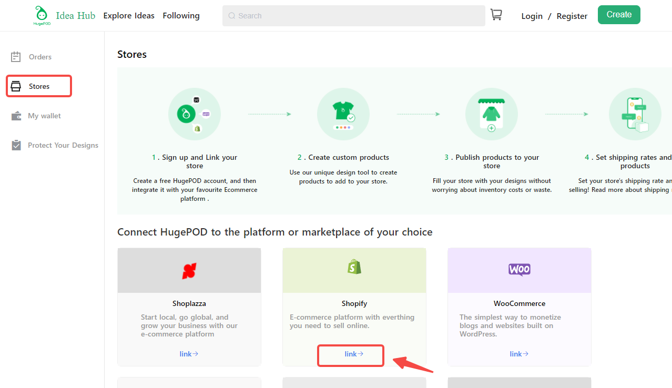Click the Protect Your Designs icon
672x388 pixels.
(x=16, y=145)
